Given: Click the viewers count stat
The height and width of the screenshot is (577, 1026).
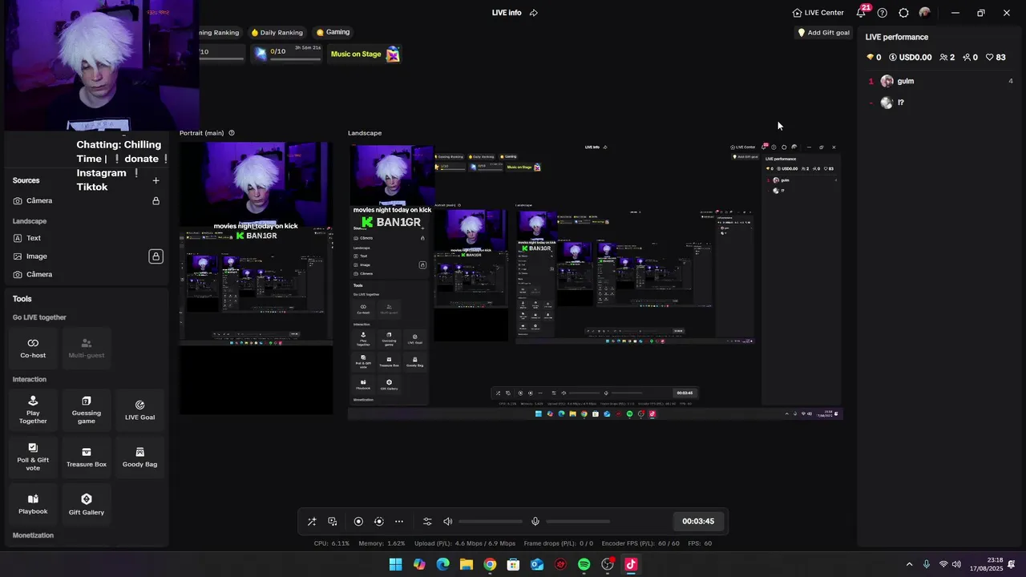Looking at the screenshot, I should 947,58.
